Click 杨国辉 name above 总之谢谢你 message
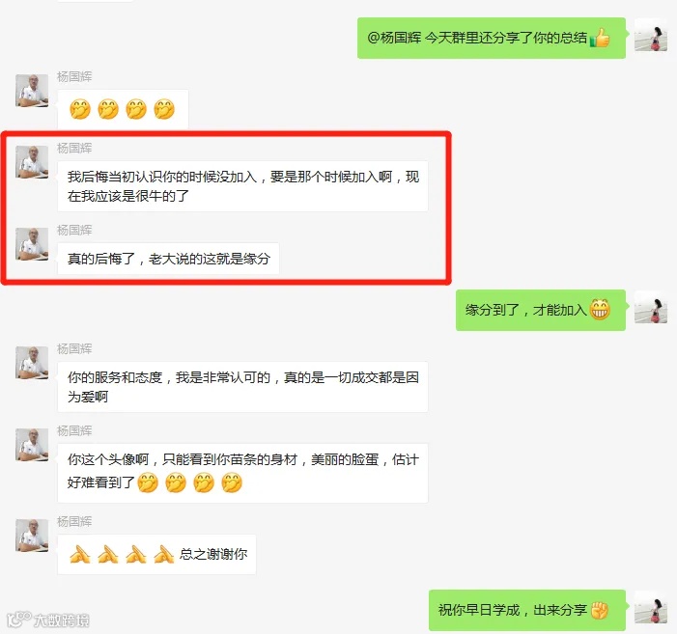Image resolution: width=677 pixels, height=634 pixels. click(x=74, y=521)
